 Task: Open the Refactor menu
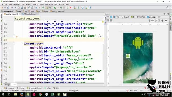click(35, 4)
